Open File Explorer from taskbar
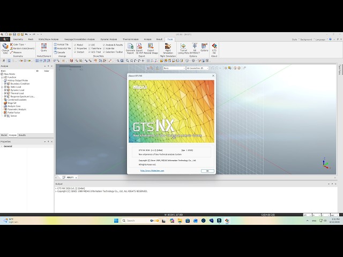The height and width of the screenshot is (257, 343). click(x=180, y=221)
